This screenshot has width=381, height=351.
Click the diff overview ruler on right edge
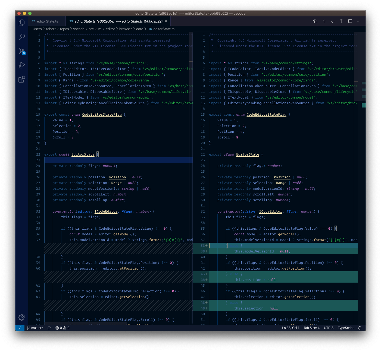pyautogui.click(x=364, y=178)
